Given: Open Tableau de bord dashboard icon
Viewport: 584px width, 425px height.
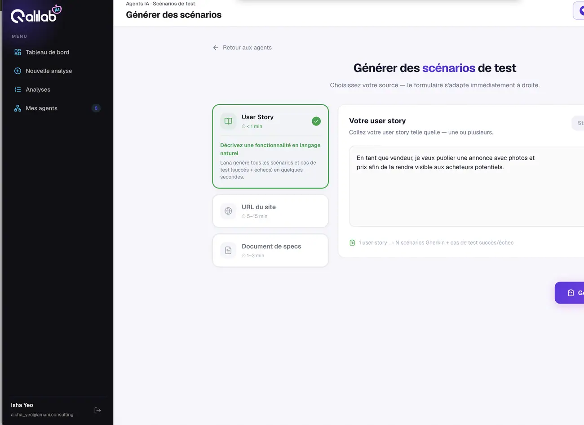Looking at the screenshot, I should 18,52.
